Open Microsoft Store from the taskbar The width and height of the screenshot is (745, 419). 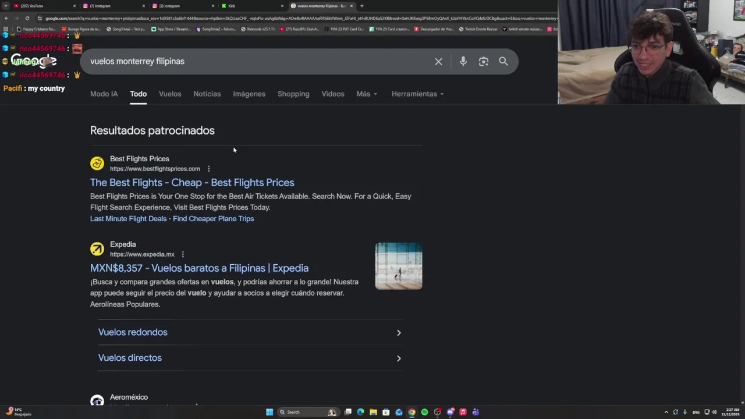tap(386, 412)
